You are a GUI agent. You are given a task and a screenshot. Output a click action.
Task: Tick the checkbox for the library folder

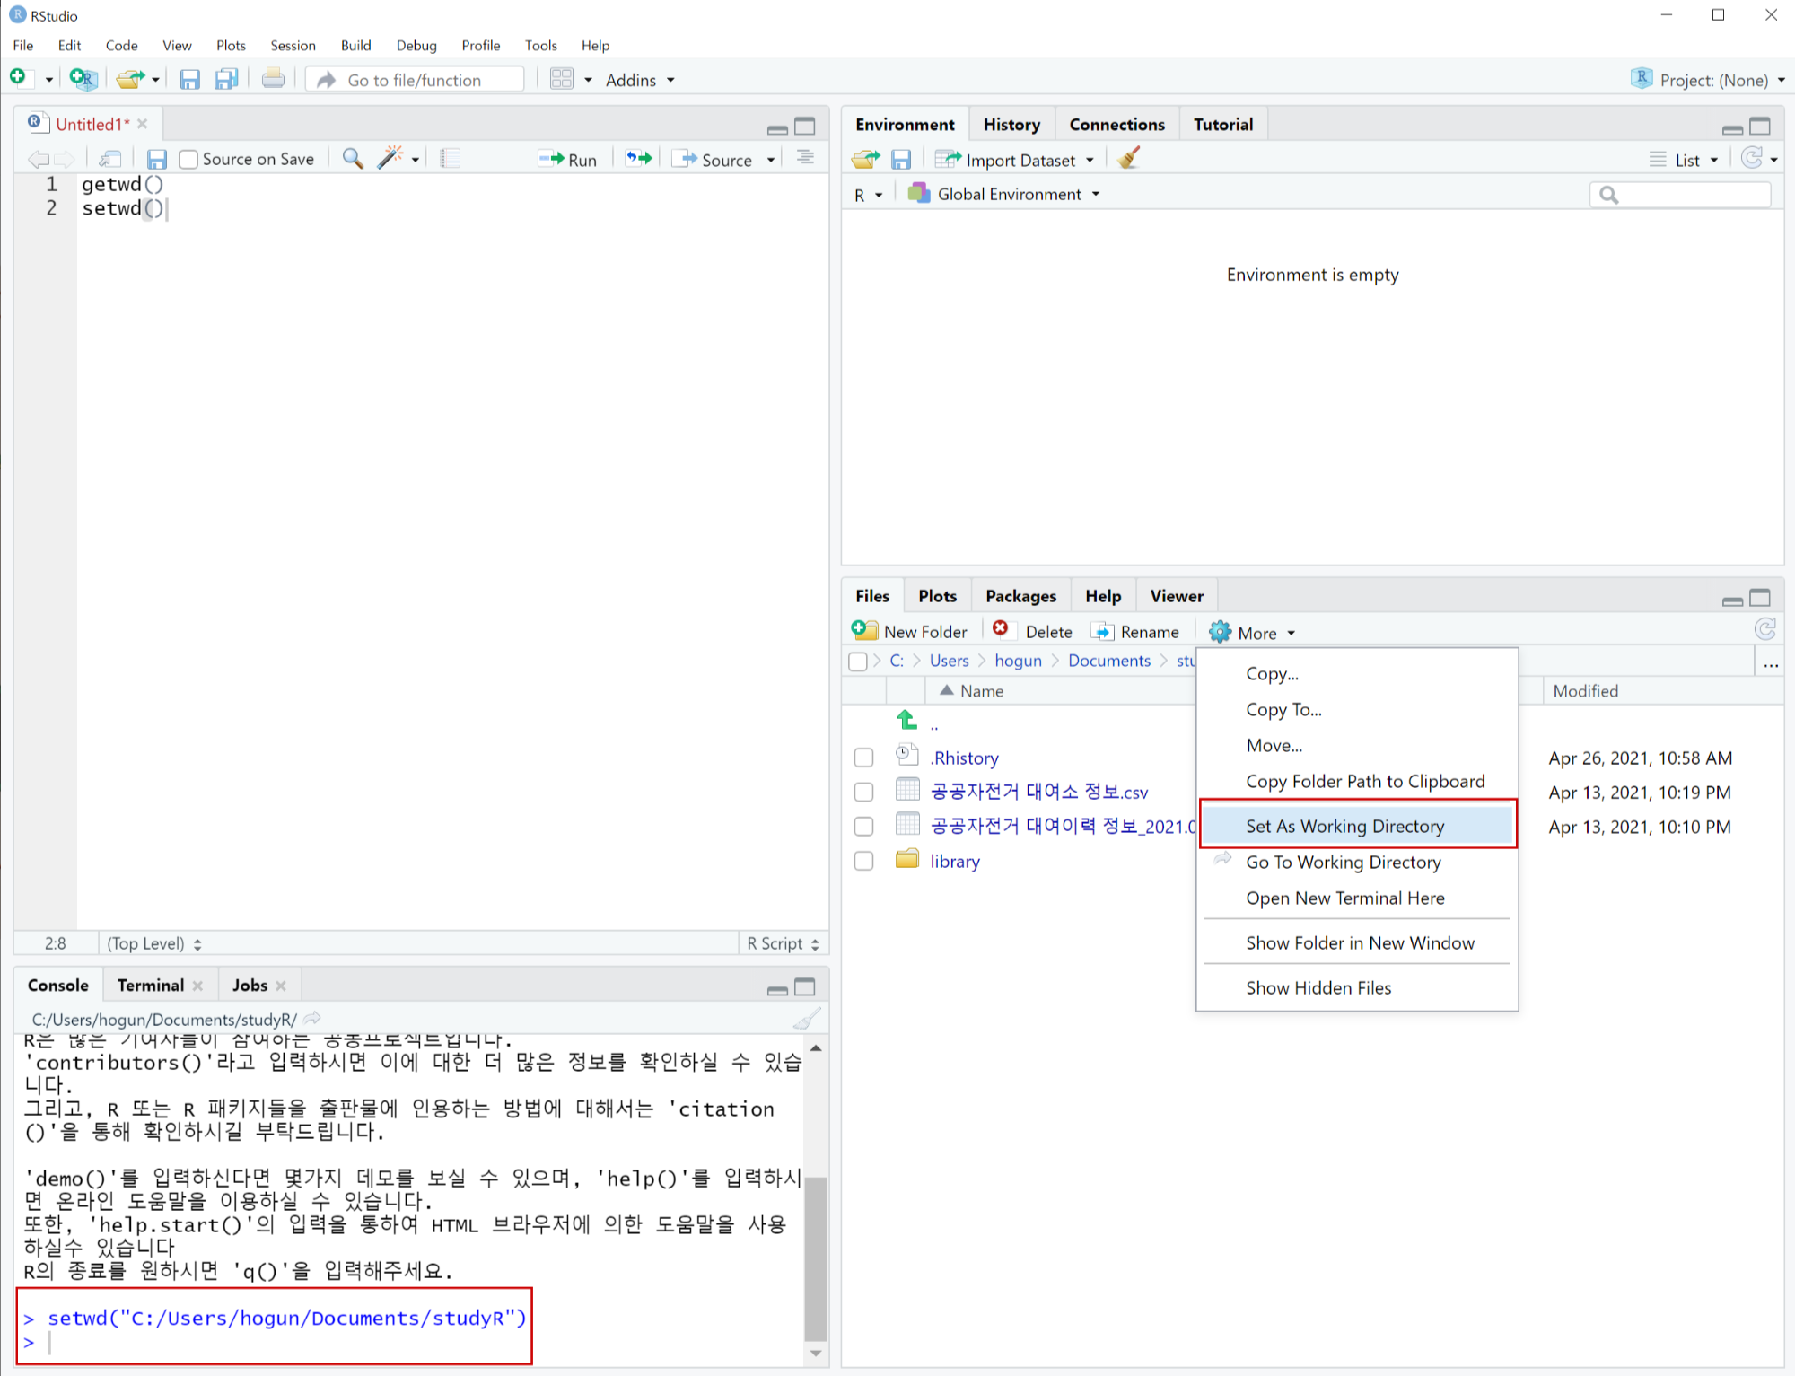click(x=863, y=862)
